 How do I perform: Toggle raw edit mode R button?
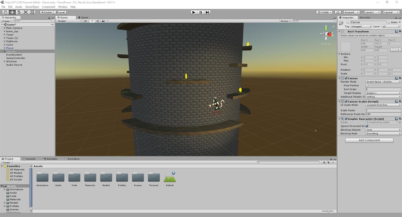tap(398, 50)
